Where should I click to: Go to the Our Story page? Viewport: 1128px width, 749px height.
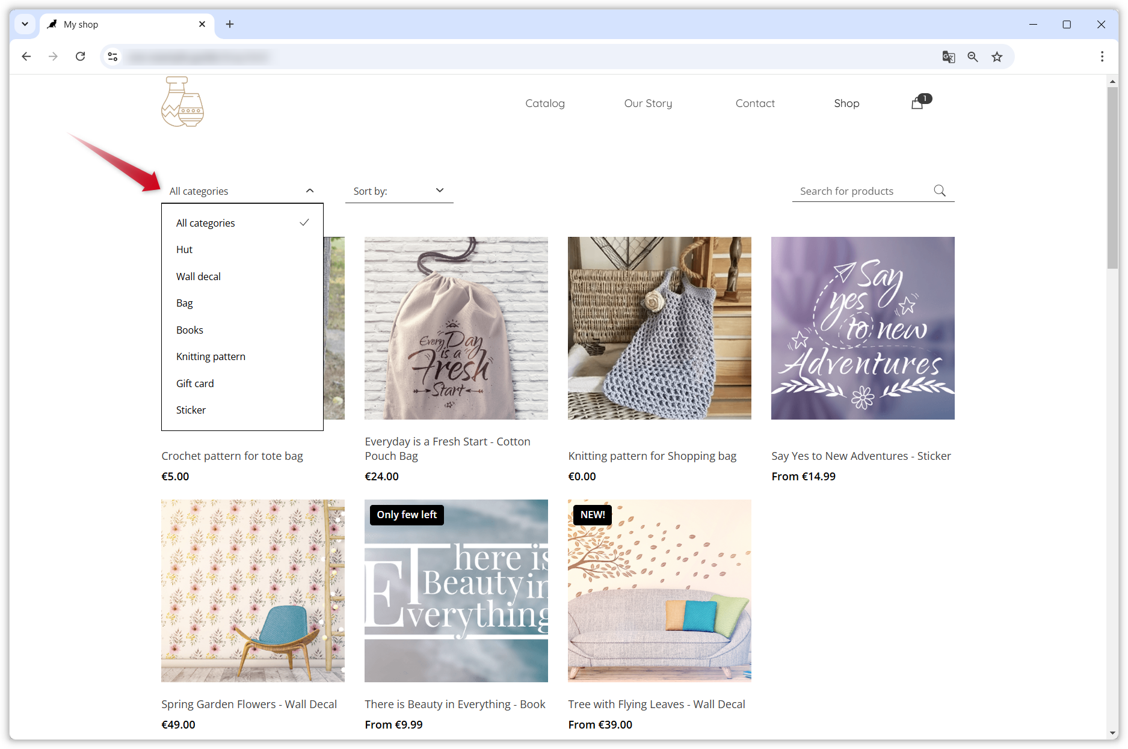pyautogui.click(x=648, y=103)
